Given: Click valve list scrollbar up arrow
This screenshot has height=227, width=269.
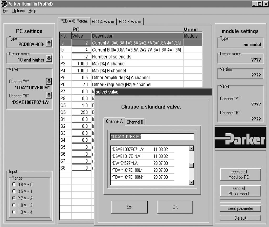Looking at the screenshot, I should 191,149.
